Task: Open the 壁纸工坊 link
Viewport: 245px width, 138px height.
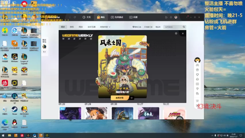Action: coord(137,27)
